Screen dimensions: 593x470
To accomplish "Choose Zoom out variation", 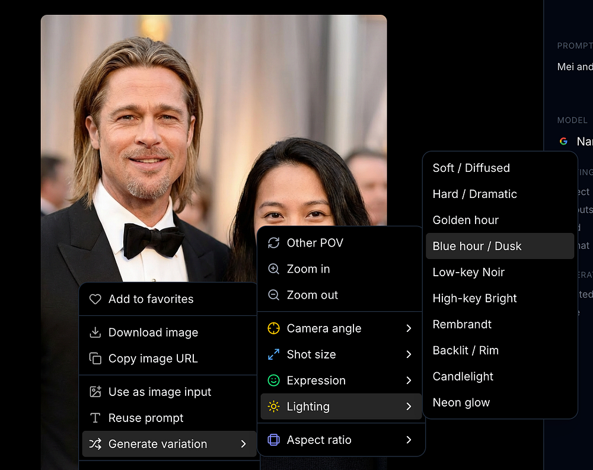I will [x=341, y=295].
